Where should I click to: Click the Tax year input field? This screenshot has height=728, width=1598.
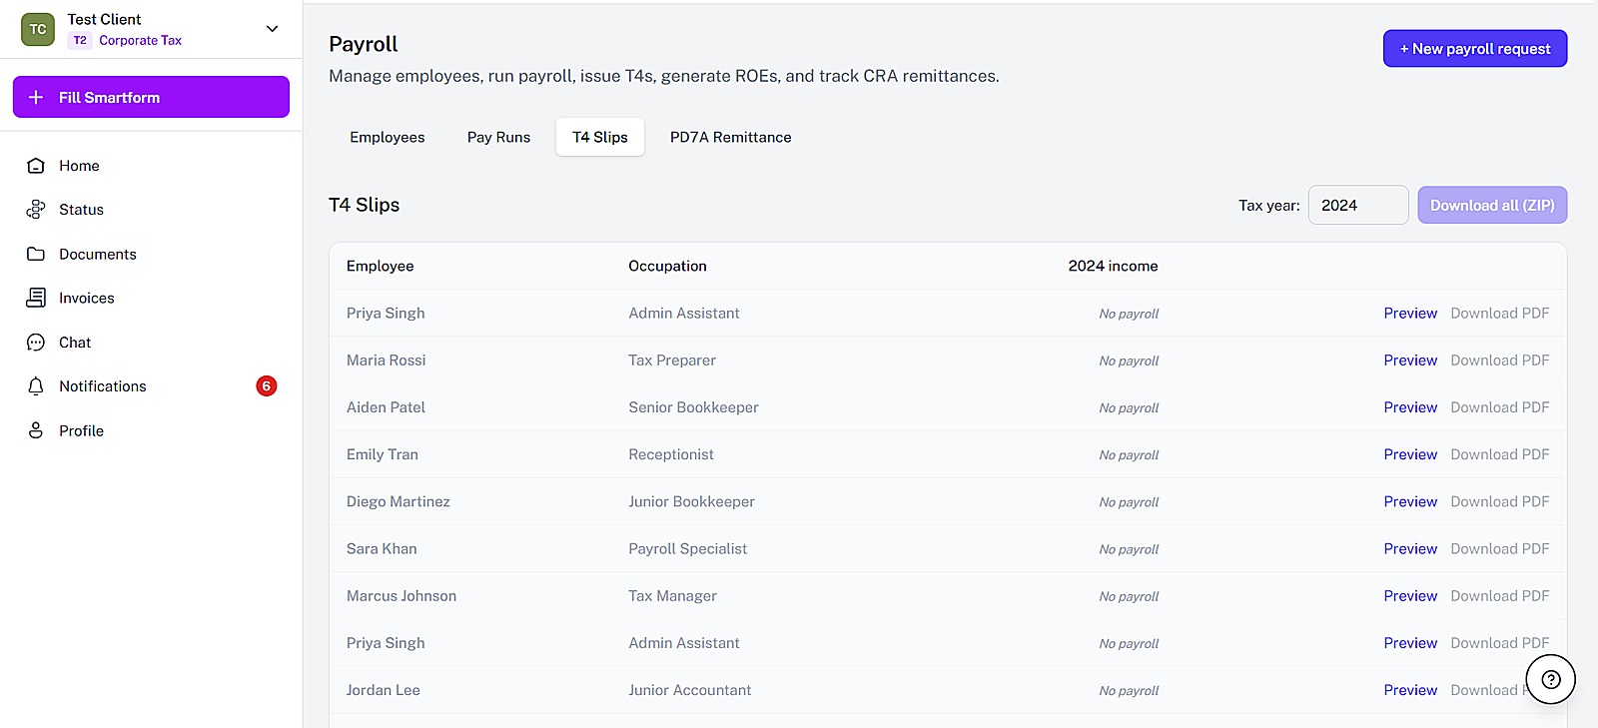(1358, 205)
